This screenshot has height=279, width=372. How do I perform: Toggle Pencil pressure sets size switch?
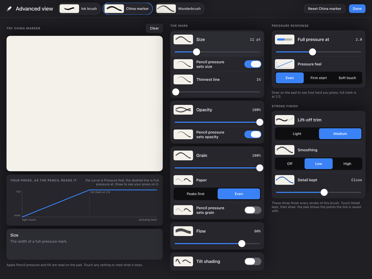pyautogui.click(x=253, y=64)
